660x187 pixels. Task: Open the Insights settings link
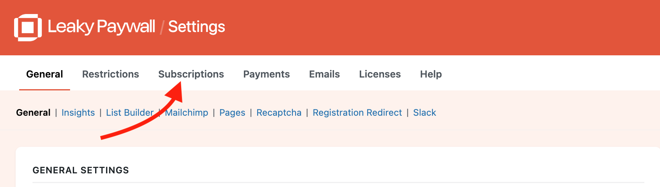(78, 113)
